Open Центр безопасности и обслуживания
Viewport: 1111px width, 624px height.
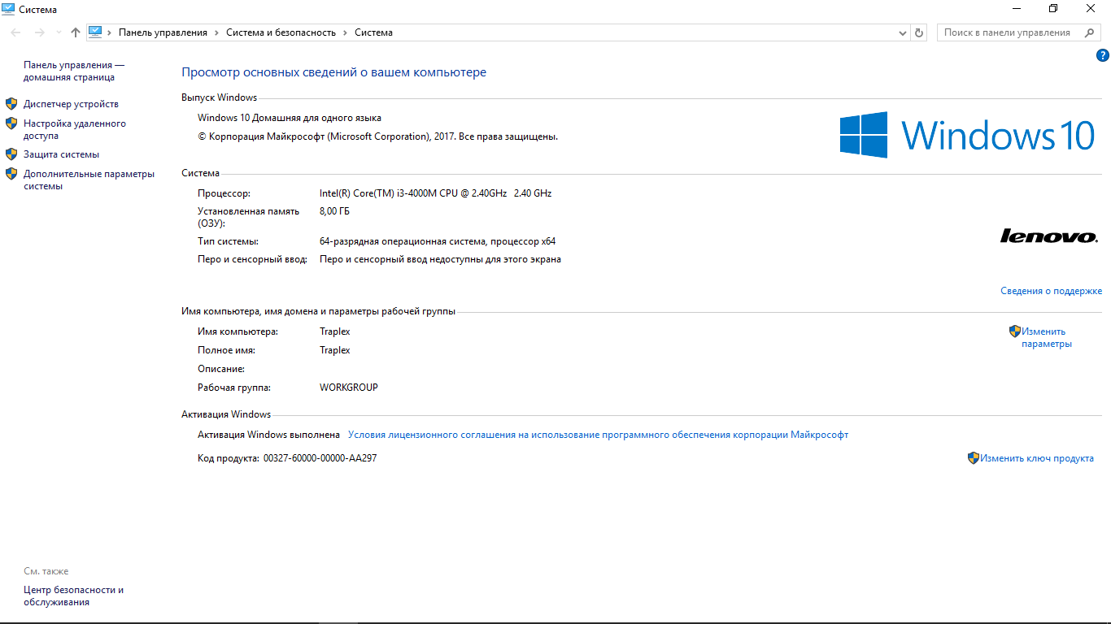[x=74, y=596]
